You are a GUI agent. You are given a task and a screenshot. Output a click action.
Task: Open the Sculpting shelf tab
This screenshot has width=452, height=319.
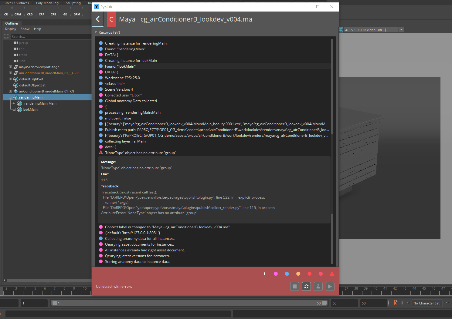73,3
